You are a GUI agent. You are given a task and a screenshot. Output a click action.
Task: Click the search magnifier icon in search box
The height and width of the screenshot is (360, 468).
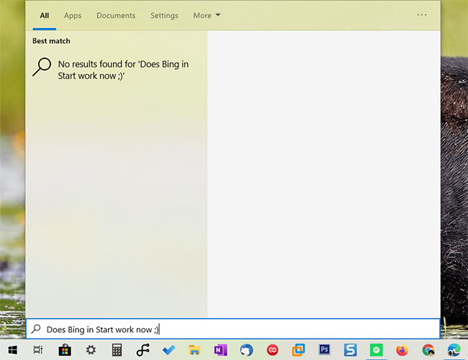36,329
